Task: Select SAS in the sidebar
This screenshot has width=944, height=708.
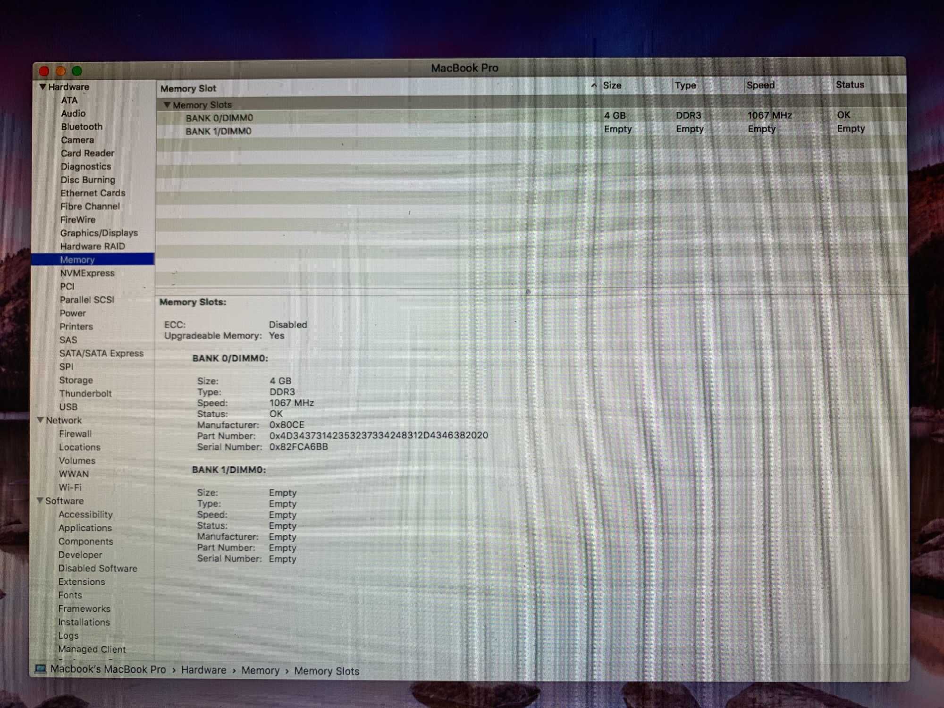Action: 68,340
